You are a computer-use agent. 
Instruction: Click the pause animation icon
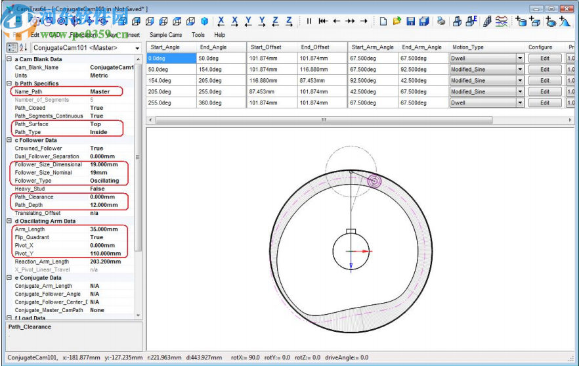tap(309, 22)
